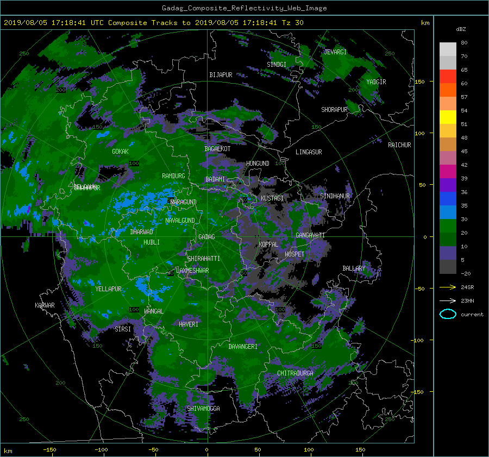
Task: Click the HOSPET city label
Action: [294, 254]
